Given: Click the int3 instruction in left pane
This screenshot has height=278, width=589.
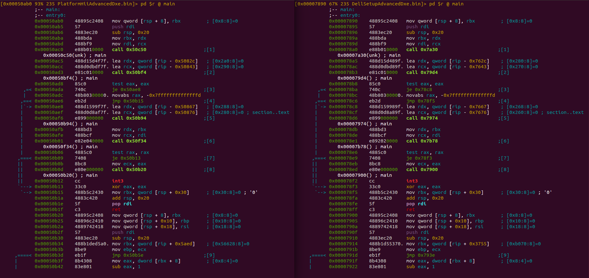Looking at the screenshot, I should coord(118,181).
